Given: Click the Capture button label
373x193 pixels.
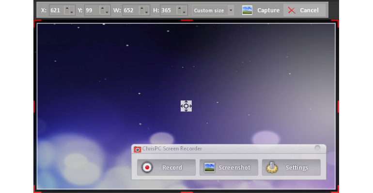Looking at the screenshot, I should click(268, 11).
